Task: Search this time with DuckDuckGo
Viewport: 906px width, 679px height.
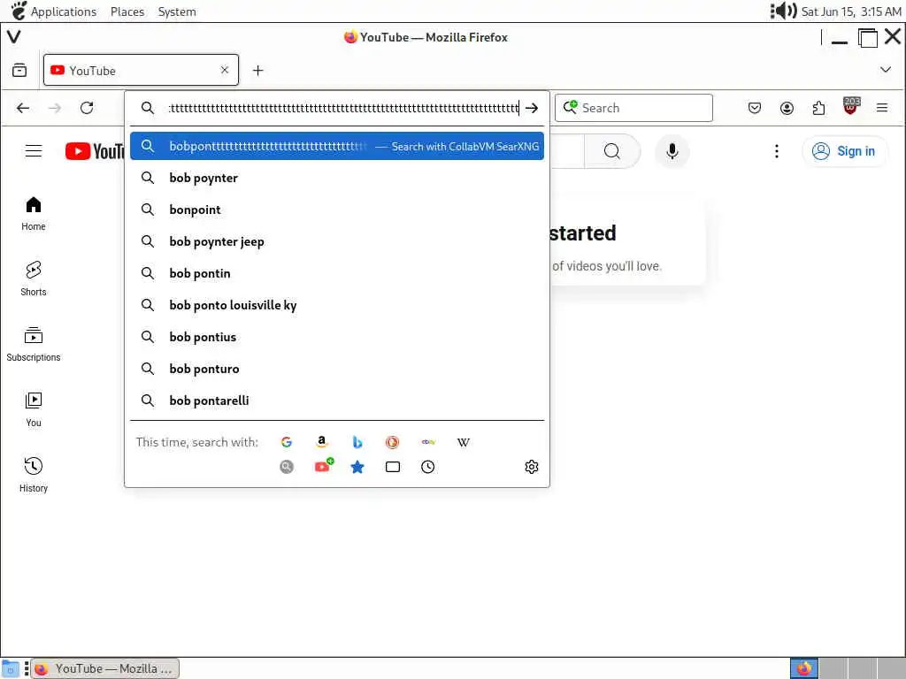Action: [392, 442]
